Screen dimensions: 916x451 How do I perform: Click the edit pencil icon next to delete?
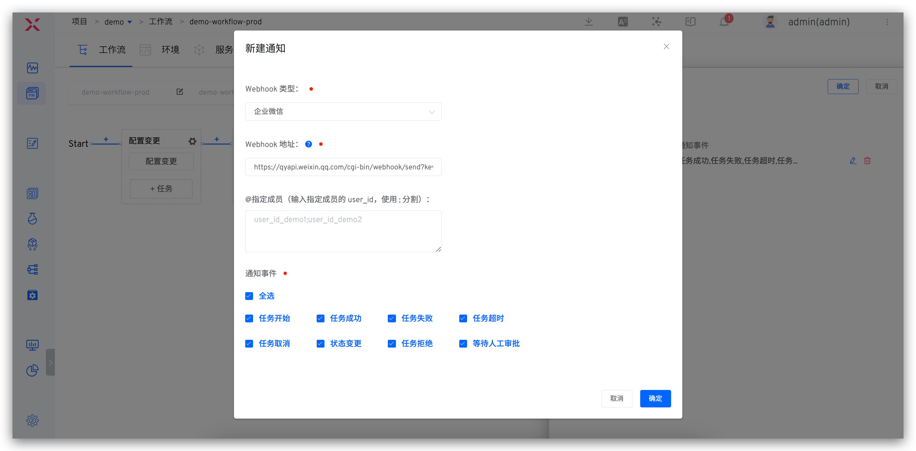(x=853, y=161)
